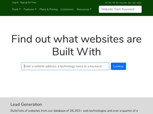The height and width of the screenshot is (114, 153).
Task: Open the Plans & Pricing page
Action: point(48,9)
